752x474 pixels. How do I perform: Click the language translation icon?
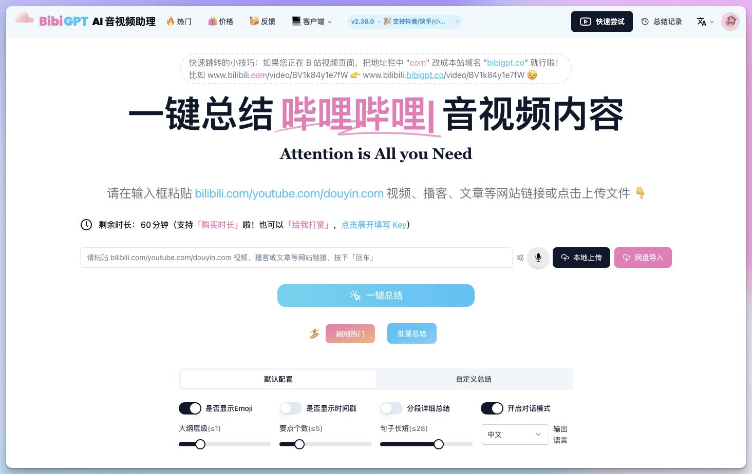pos(702,22)
